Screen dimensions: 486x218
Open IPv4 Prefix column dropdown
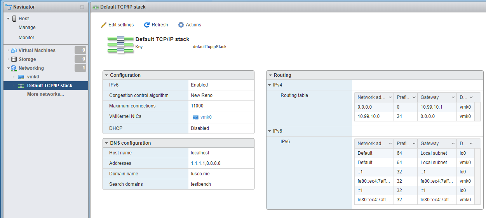(x=414, y=97)
